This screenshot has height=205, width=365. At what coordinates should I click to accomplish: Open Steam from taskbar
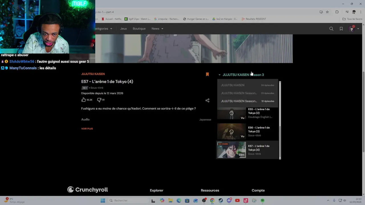tap(221, 200)
